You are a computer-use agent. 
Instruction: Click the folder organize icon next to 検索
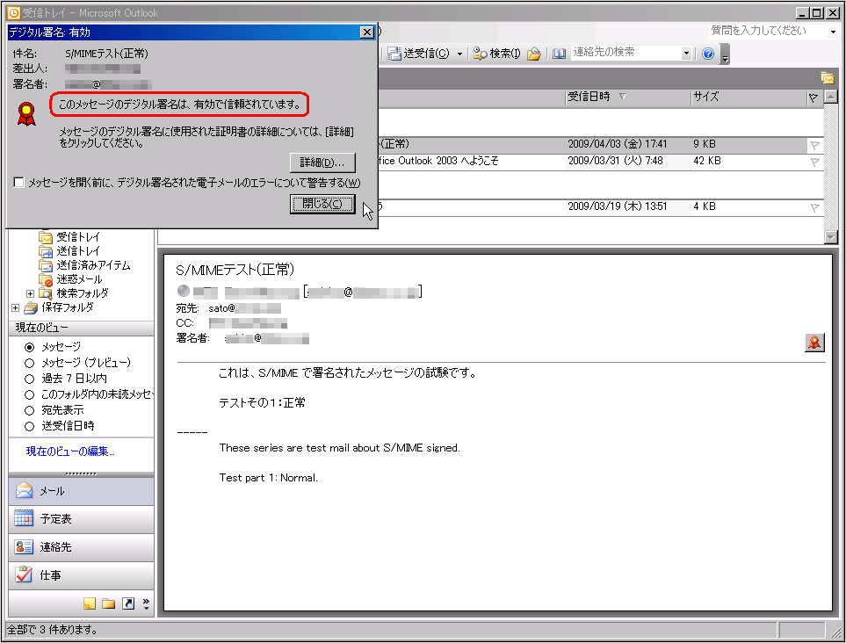tap(534, 54)
